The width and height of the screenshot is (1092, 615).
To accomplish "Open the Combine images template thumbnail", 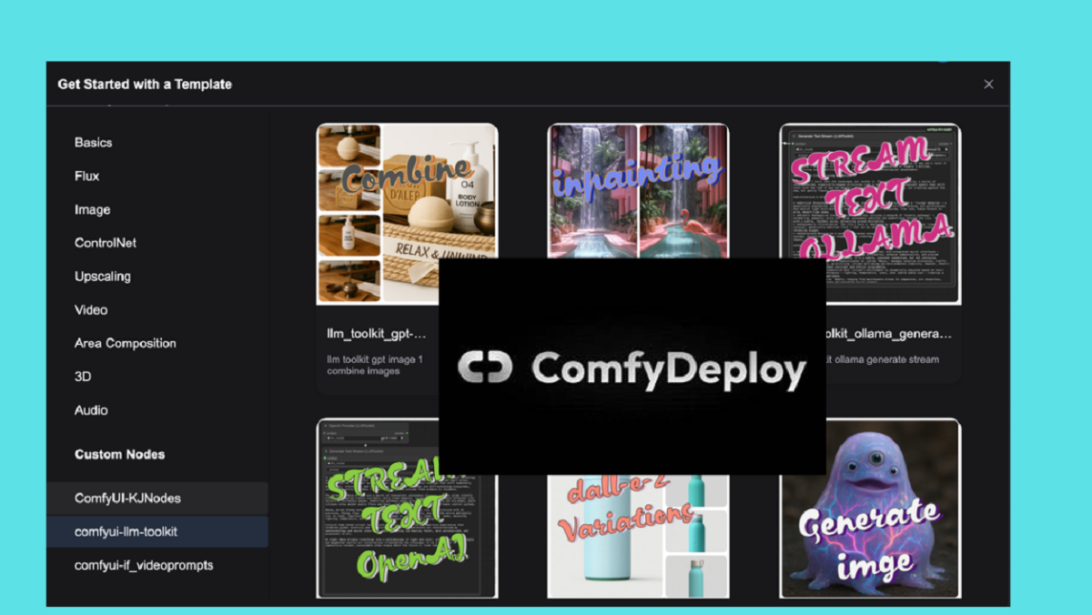I will (x=407, y=214).
